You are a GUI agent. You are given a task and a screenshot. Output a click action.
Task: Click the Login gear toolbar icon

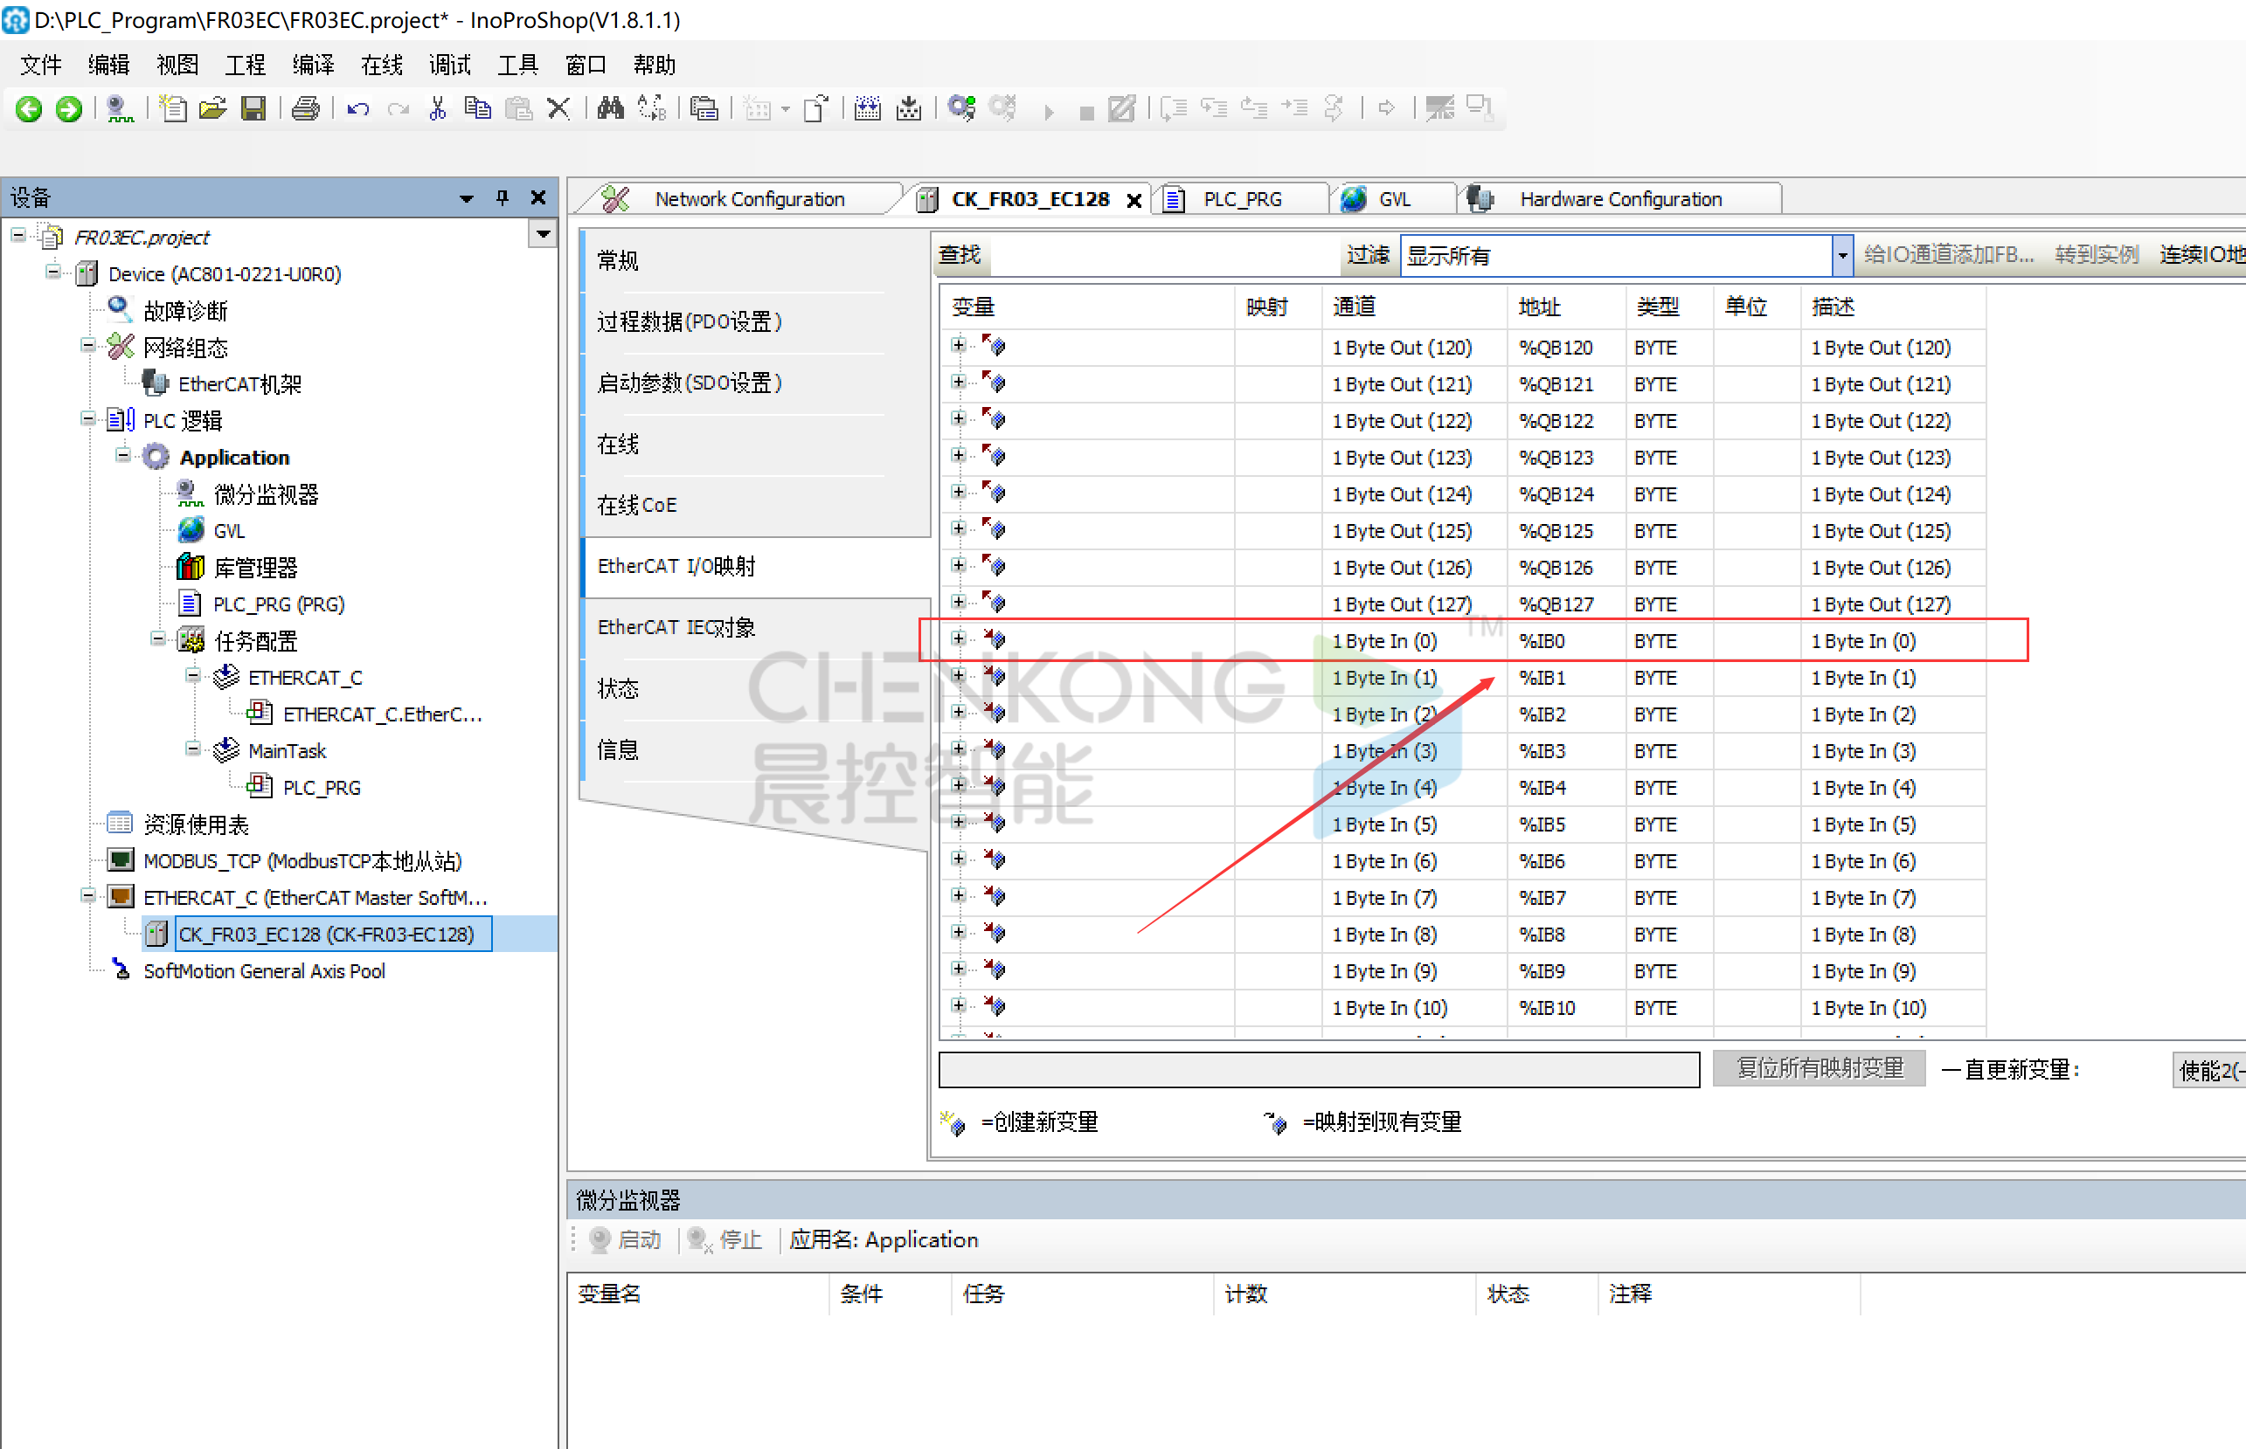[x=961, y=109]
